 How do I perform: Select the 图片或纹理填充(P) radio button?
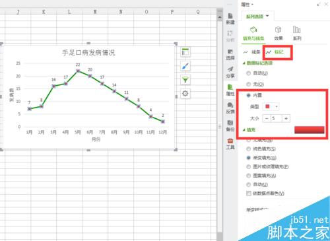(x=249, y=167)
